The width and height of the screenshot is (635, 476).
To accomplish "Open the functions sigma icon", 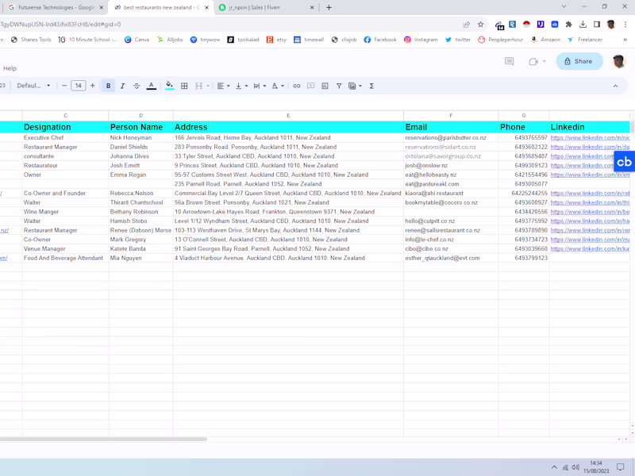I will pos(371,86).
